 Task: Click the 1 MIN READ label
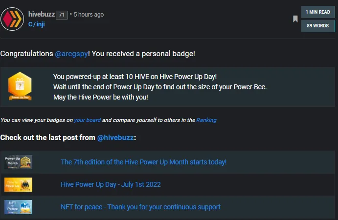318,12
